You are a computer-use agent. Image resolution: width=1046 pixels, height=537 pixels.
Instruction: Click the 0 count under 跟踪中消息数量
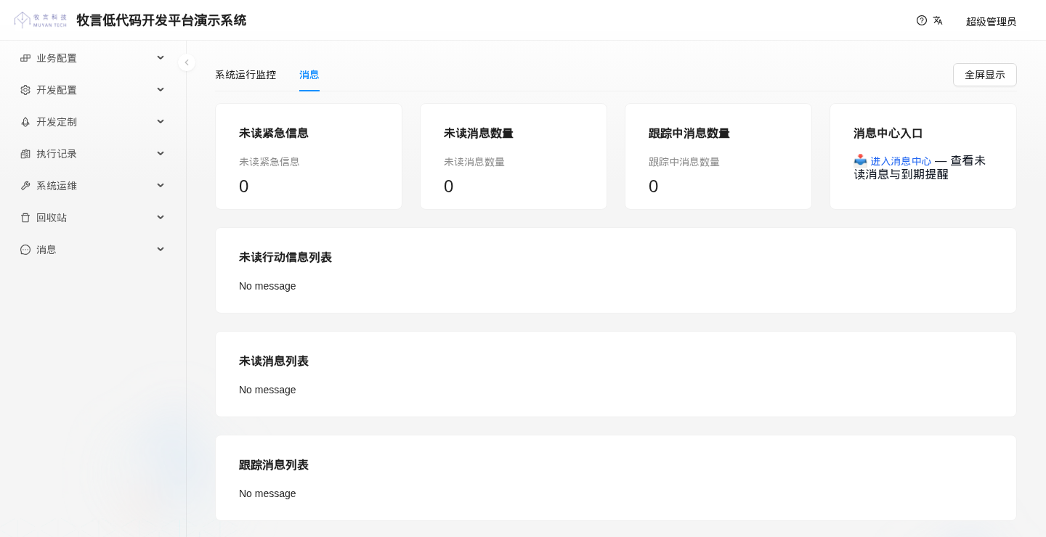(654, 186)
